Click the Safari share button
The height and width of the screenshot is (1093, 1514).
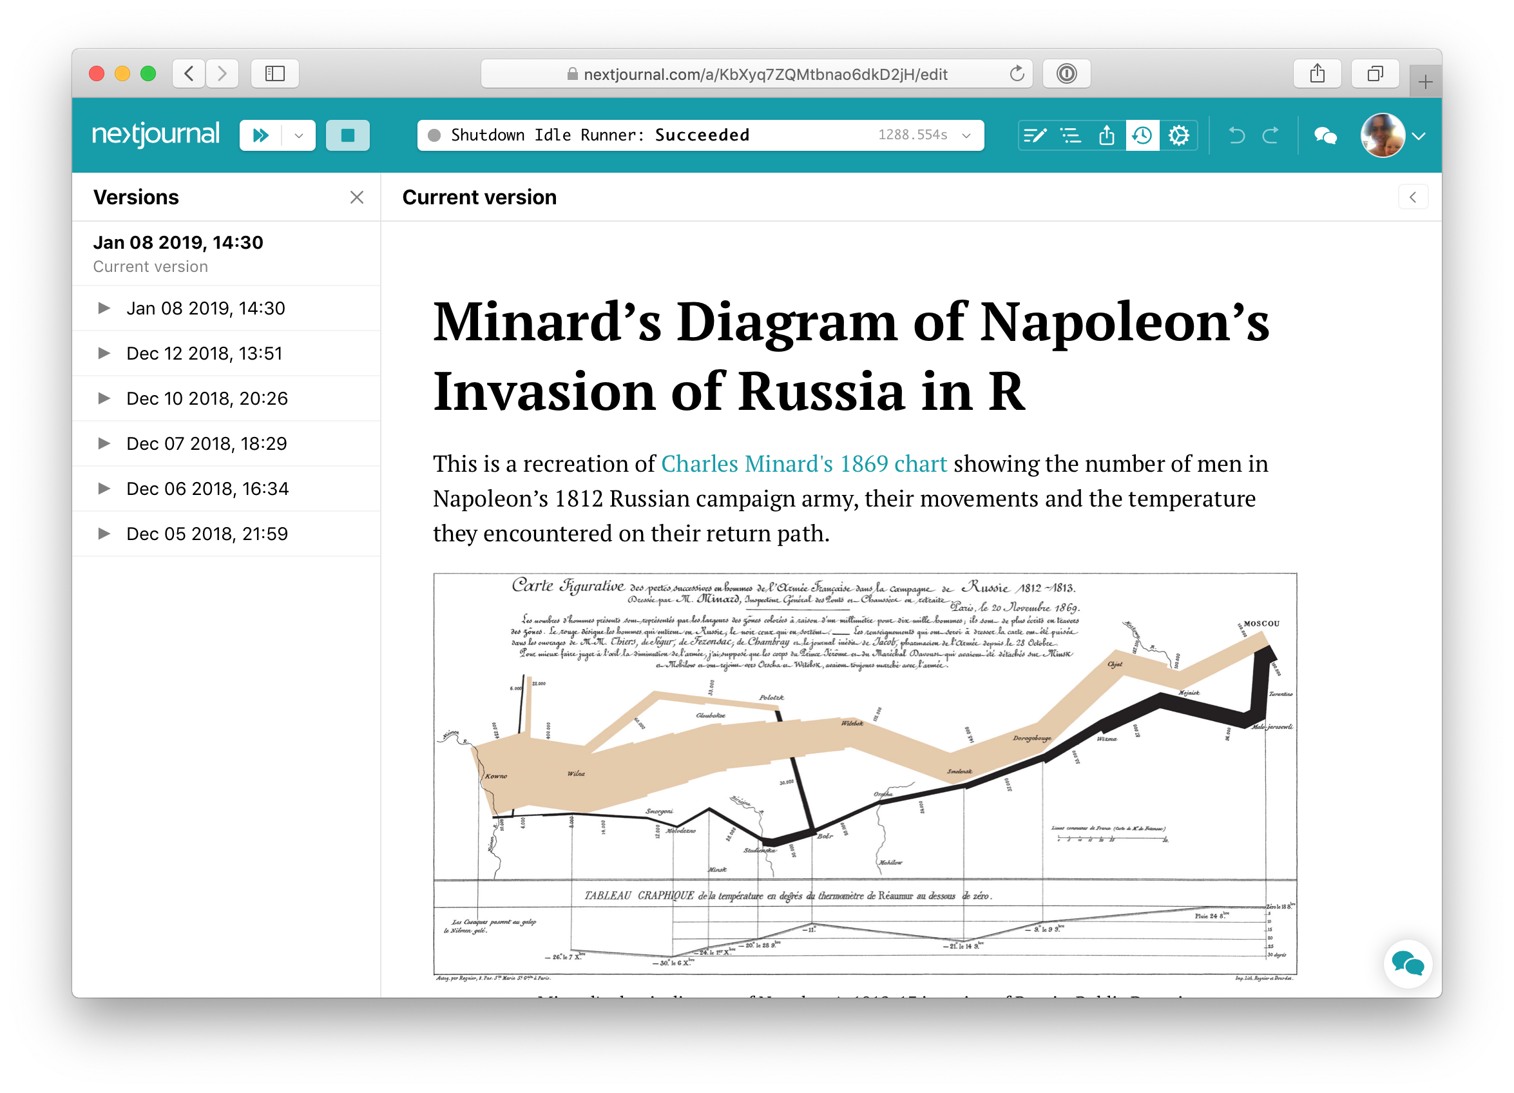click(1317, 73)
